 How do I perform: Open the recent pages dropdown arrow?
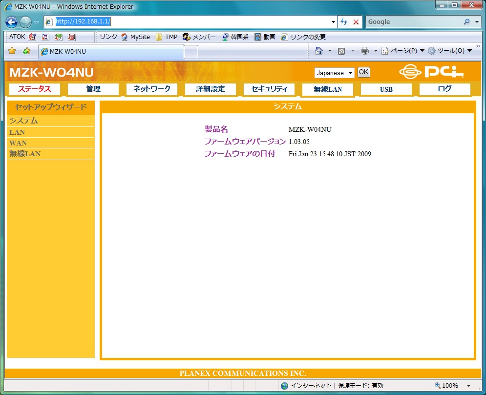36,22
